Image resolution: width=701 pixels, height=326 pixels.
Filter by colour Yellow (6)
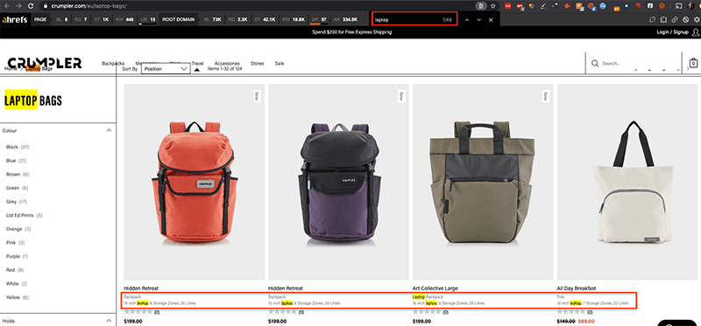click(x=18, y=297)
